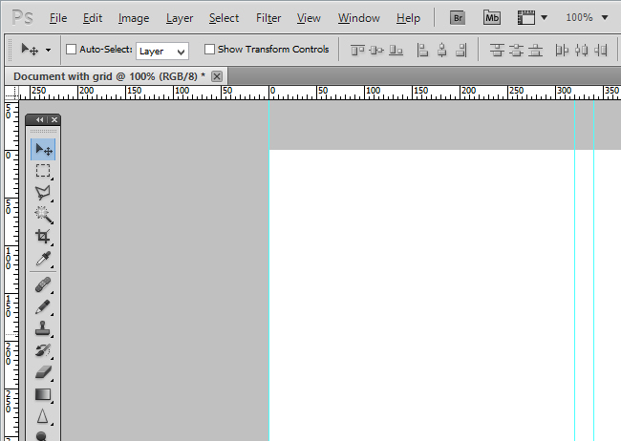Screen dimensions: 621x441
Task: Select the Sharpen tool
Action: pos(43,416)
